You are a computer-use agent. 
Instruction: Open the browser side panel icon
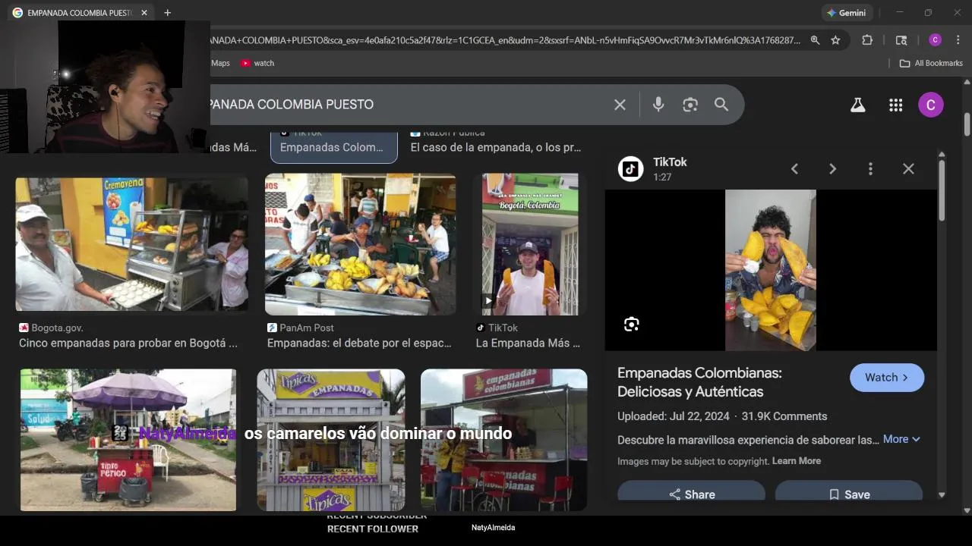pos(901,40)
